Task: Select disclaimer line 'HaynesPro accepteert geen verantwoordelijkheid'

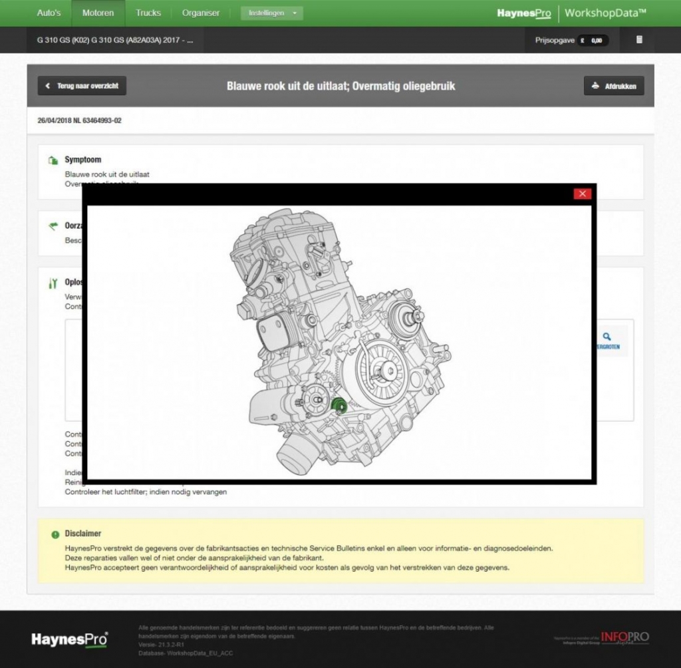Action: (287, 568)
